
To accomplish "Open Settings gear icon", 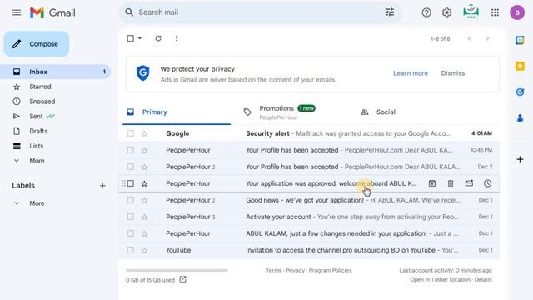I will pos(446,12).
